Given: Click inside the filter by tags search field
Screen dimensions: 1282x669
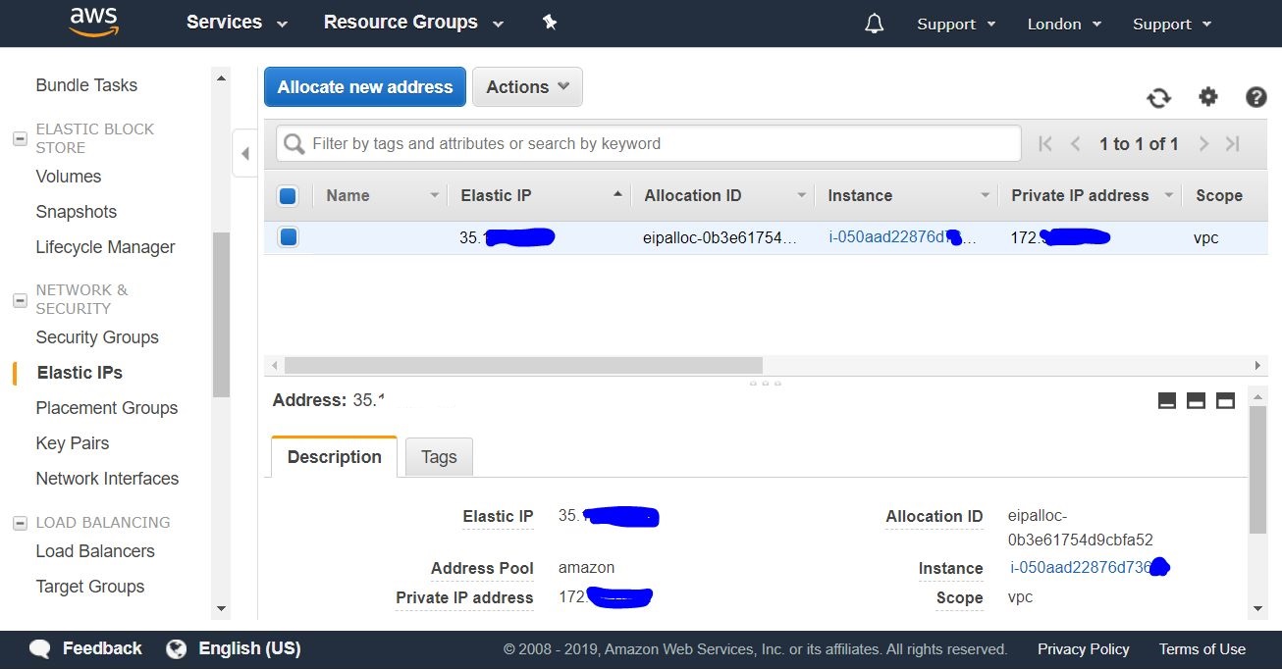Looking at the screenshot, I should click(648, 143).
